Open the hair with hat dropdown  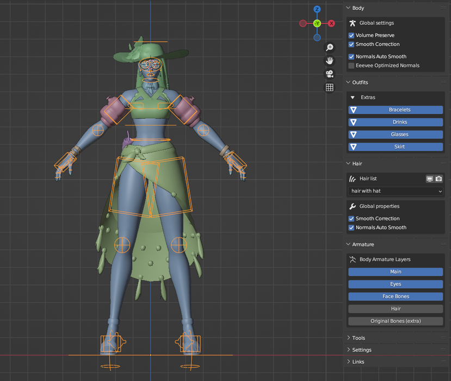point(396,190)
